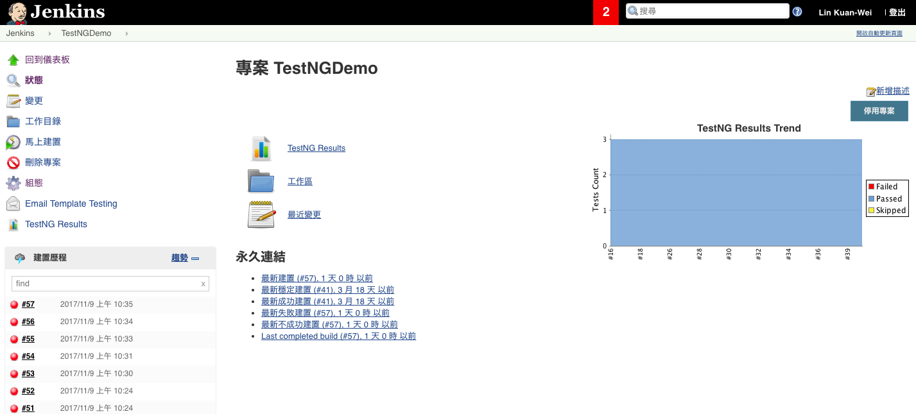This screenshot has height=414, width=916.
Task: Open the 工作目錄 sidebar item
Action: click(43, 121)
